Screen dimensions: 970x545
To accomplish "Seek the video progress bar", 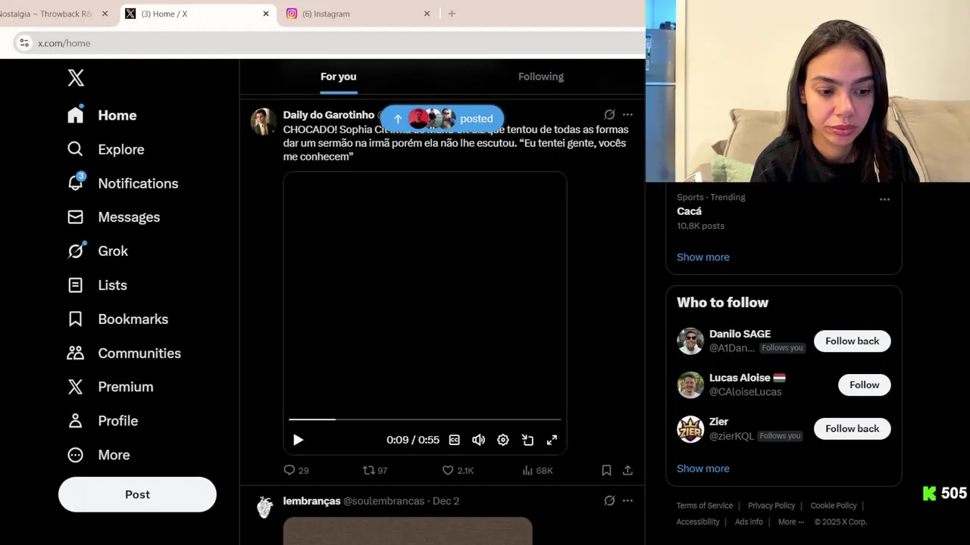I will coord(424,419).
